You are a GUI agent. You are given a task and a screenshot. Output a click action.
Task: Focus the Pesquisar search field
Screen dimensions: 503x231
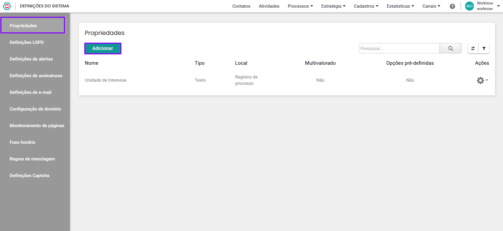pyautogui.click(x=399, y=48)
